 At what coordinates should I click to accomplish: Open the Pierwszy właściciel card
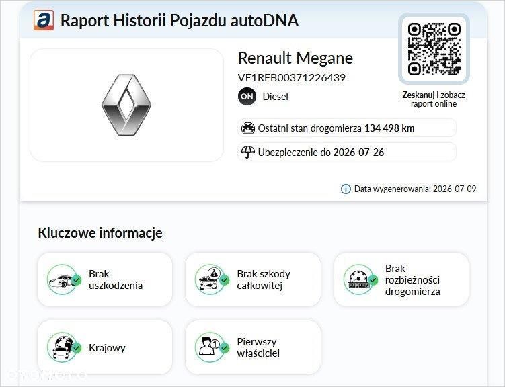(253, 347)
